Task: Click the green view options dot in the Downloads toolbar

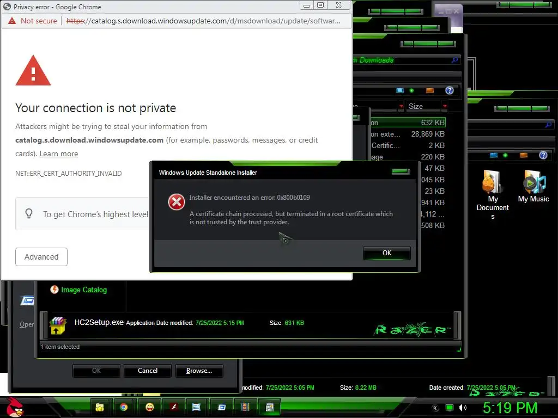Action: coord(412,90)
